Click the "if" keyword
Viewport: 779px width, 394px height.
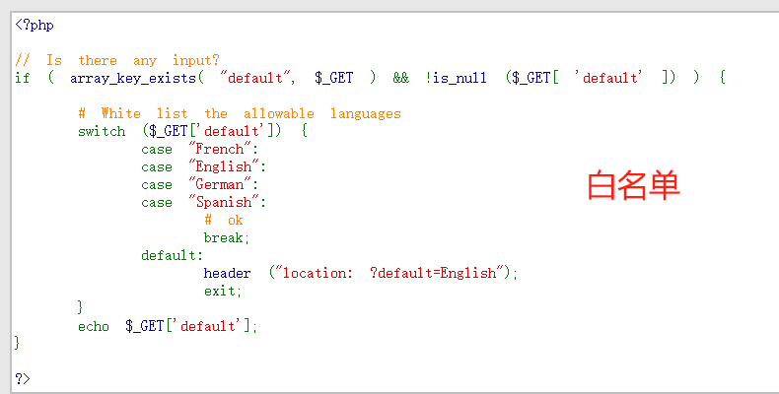(x=23, y=78)
